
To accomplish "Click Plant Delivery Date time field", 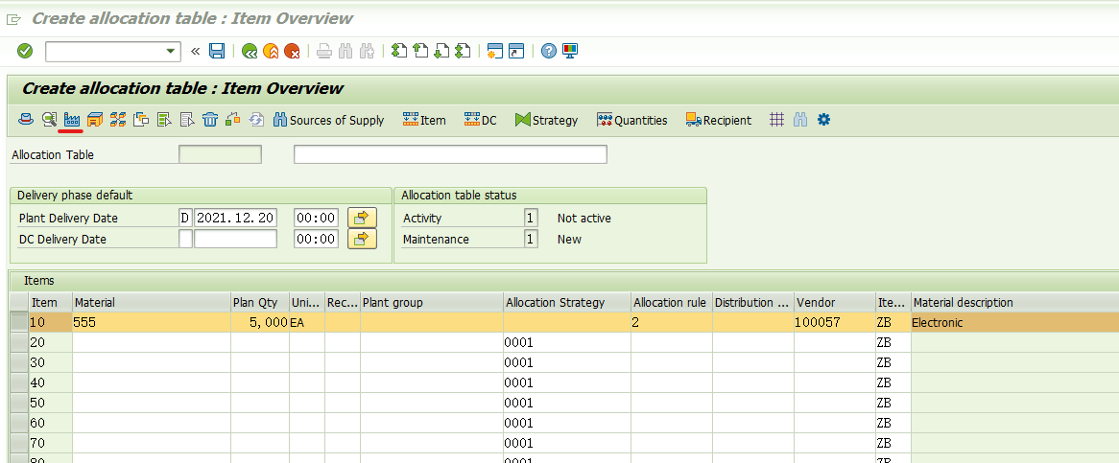I will (316, 218).
